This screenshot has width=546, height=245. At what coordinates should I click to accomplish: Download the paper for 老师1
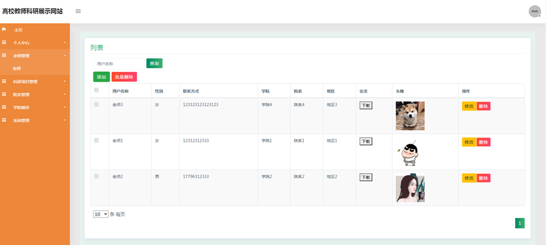click(x=366, y=141)
